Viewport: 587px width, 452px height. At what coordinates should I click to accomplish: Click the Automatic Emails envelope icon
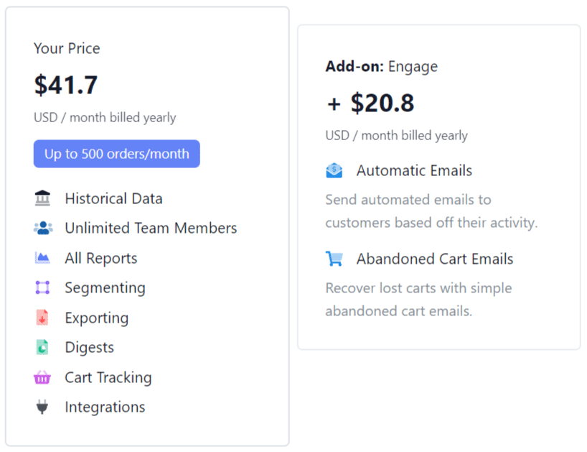click(x=334, y=170)
